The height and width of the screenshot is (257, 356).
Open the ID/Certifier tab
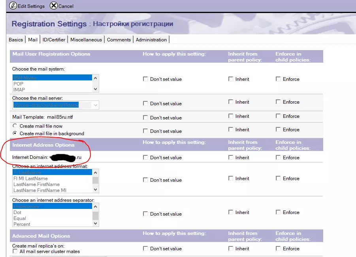[x=54, y=40]
